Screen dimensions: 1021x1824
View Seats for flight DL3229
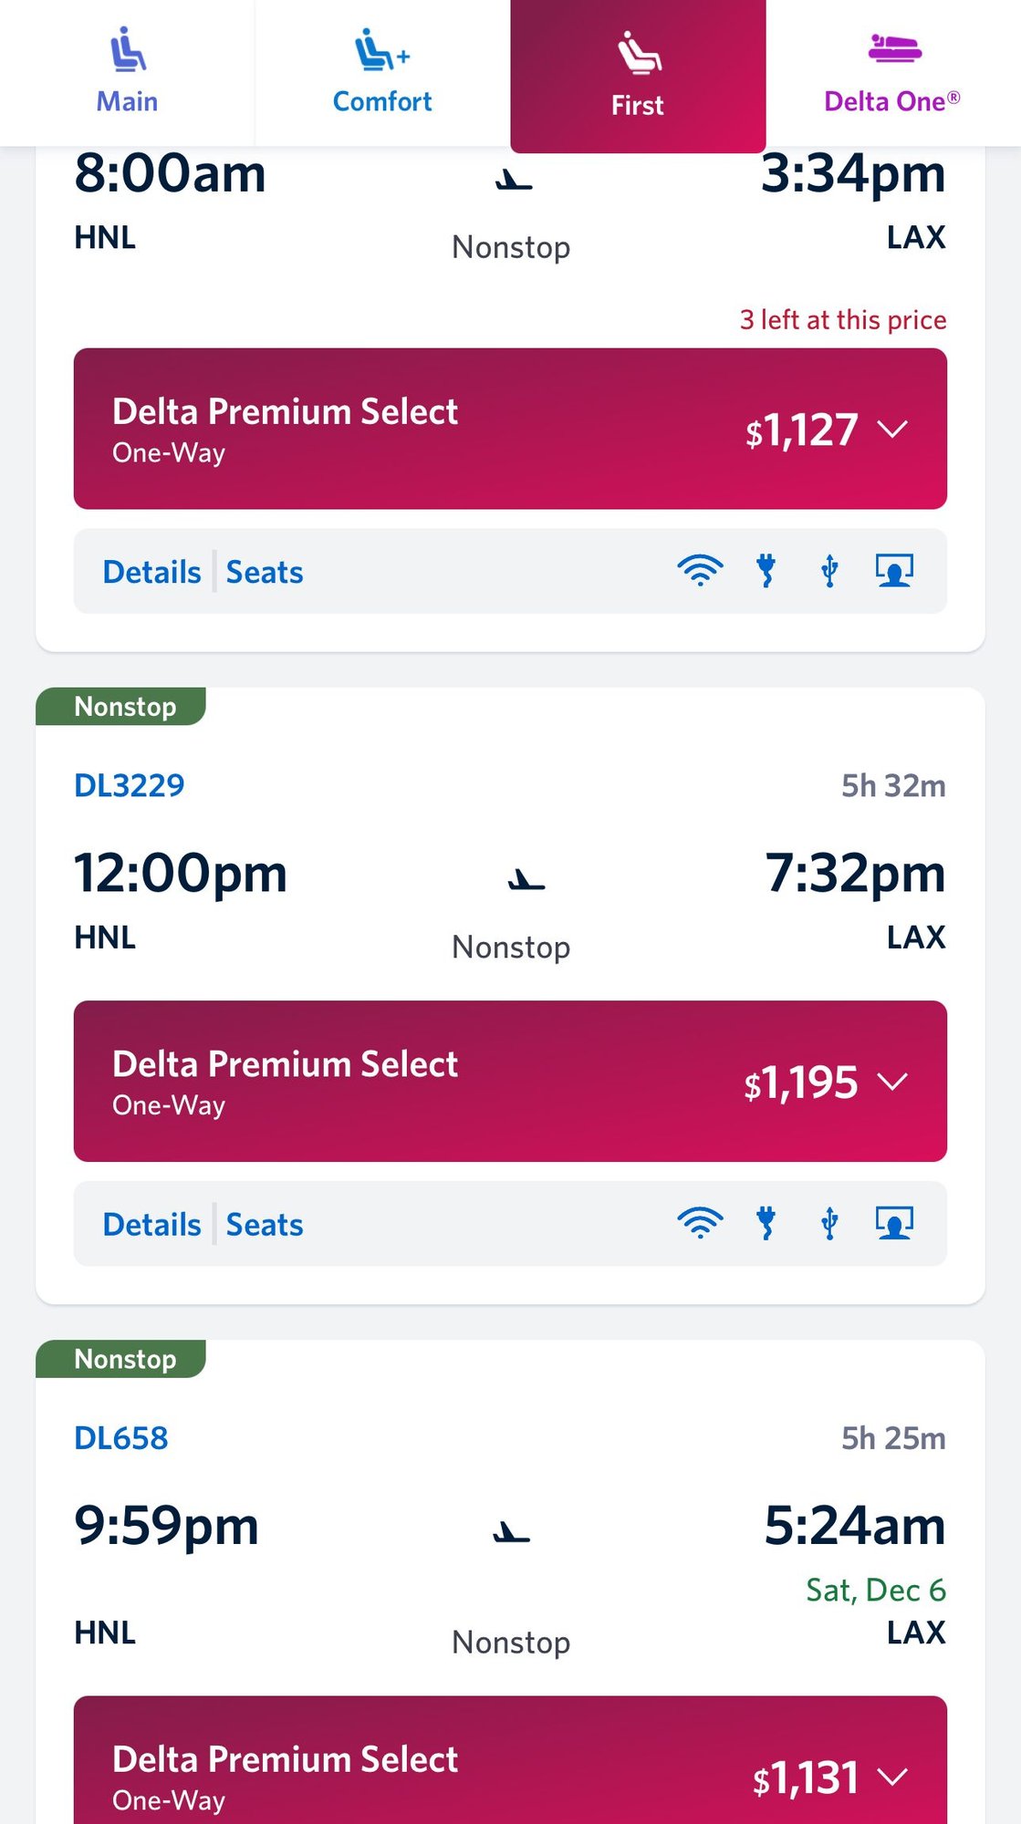[x=265, y=1224]
